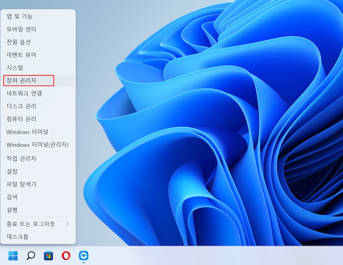Open 디스크 관리 from the menu
343x265 pixels.
click(x=38, y=106)
